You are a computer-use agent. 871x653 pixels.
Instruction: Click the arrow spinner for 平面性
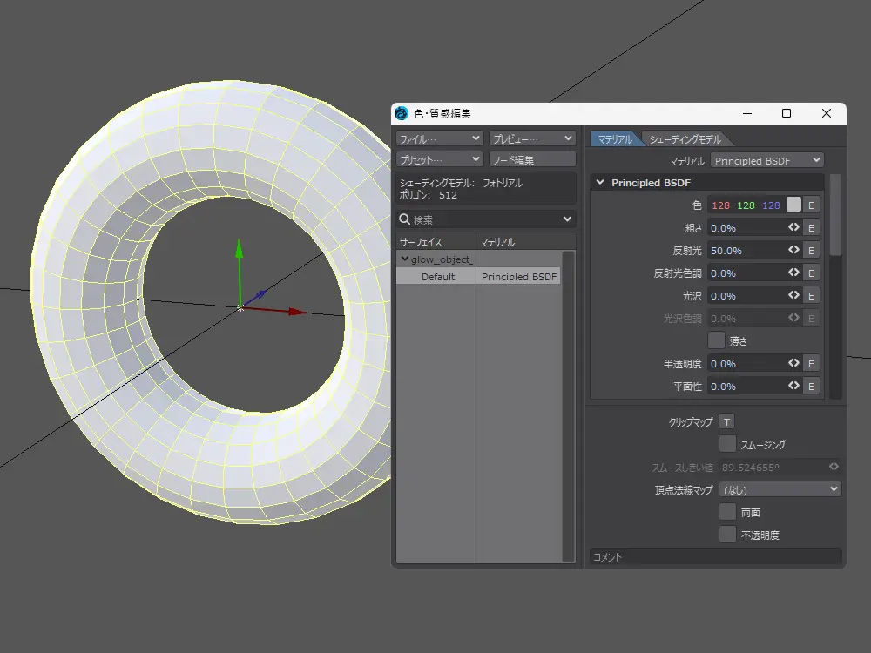(x=793, y=387)
